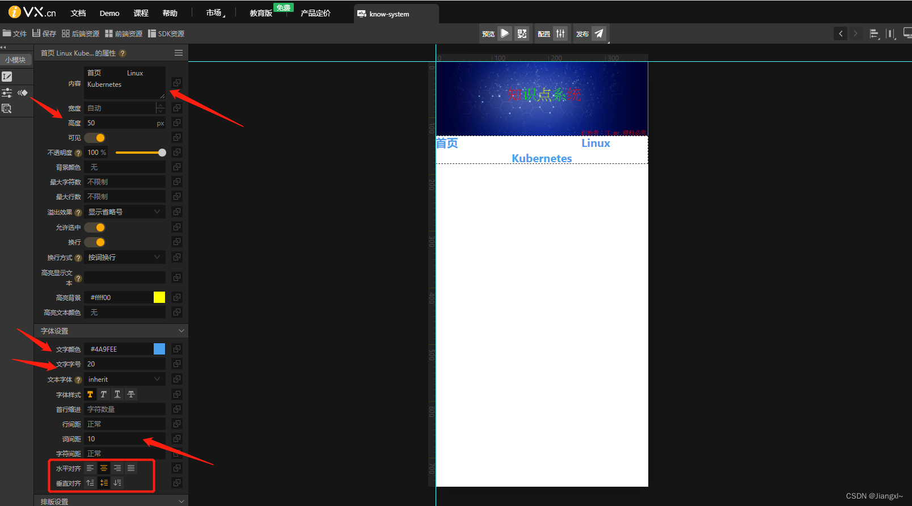The image size is (912, 506).
Task: Toggle underline font style
Action: [x=117, y=394]
